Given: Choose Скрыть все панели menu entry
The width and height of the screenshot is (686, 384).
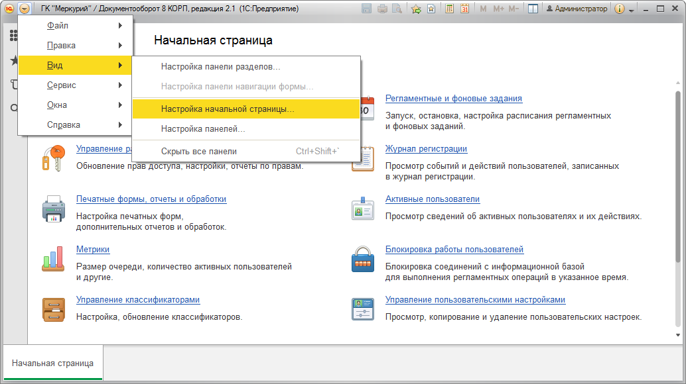Looking at the screenshot, I should pos(246,152).
